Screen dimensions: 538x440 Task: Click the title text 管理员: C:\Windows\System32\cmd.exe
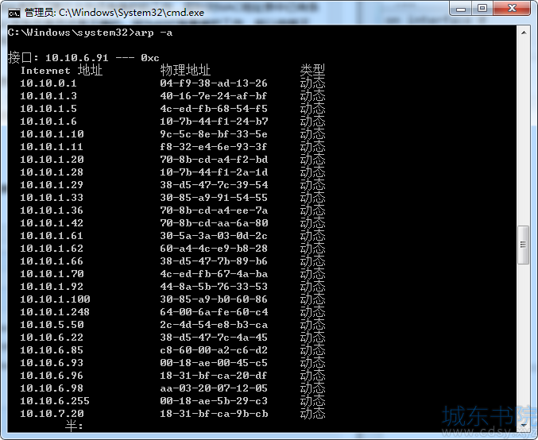114,13
